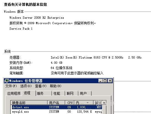Image resolution: width=151 pixels, height=114 pixels.
Task: Click the Windows Server 2008 R2 Enterprise text
Action: (37, 18)
